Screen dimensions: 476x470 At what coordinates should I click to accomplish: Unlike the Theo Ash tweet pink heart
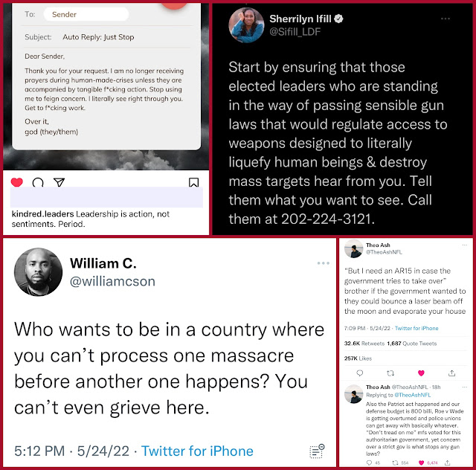point(421,373)
